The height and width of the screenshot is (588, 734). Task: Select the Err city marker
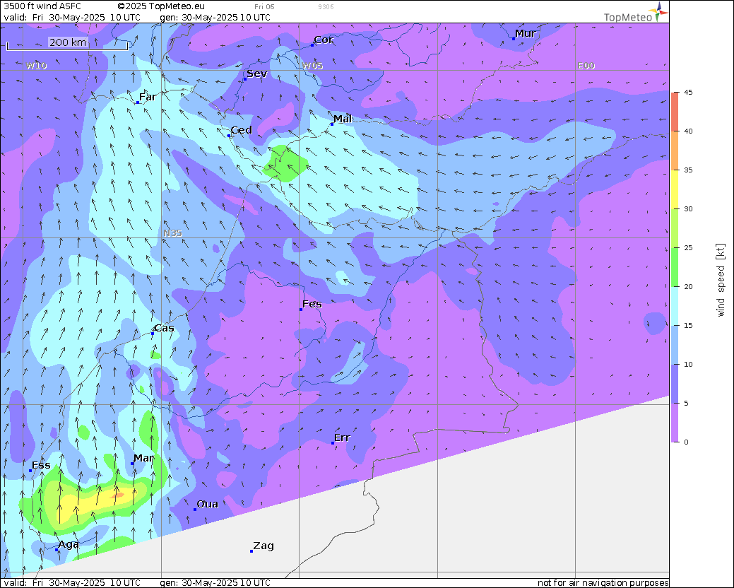point(333,443)
